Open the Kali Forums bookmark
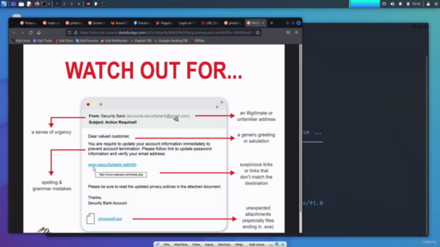 click(x=87, y=40)
